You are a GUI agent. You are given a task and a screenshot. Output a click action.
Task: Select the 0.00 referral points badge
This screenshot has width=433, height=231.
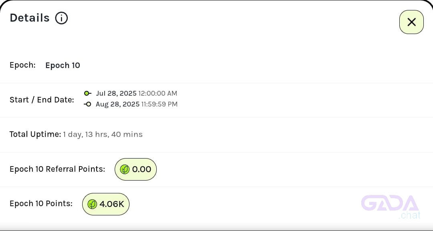point(136,169)
